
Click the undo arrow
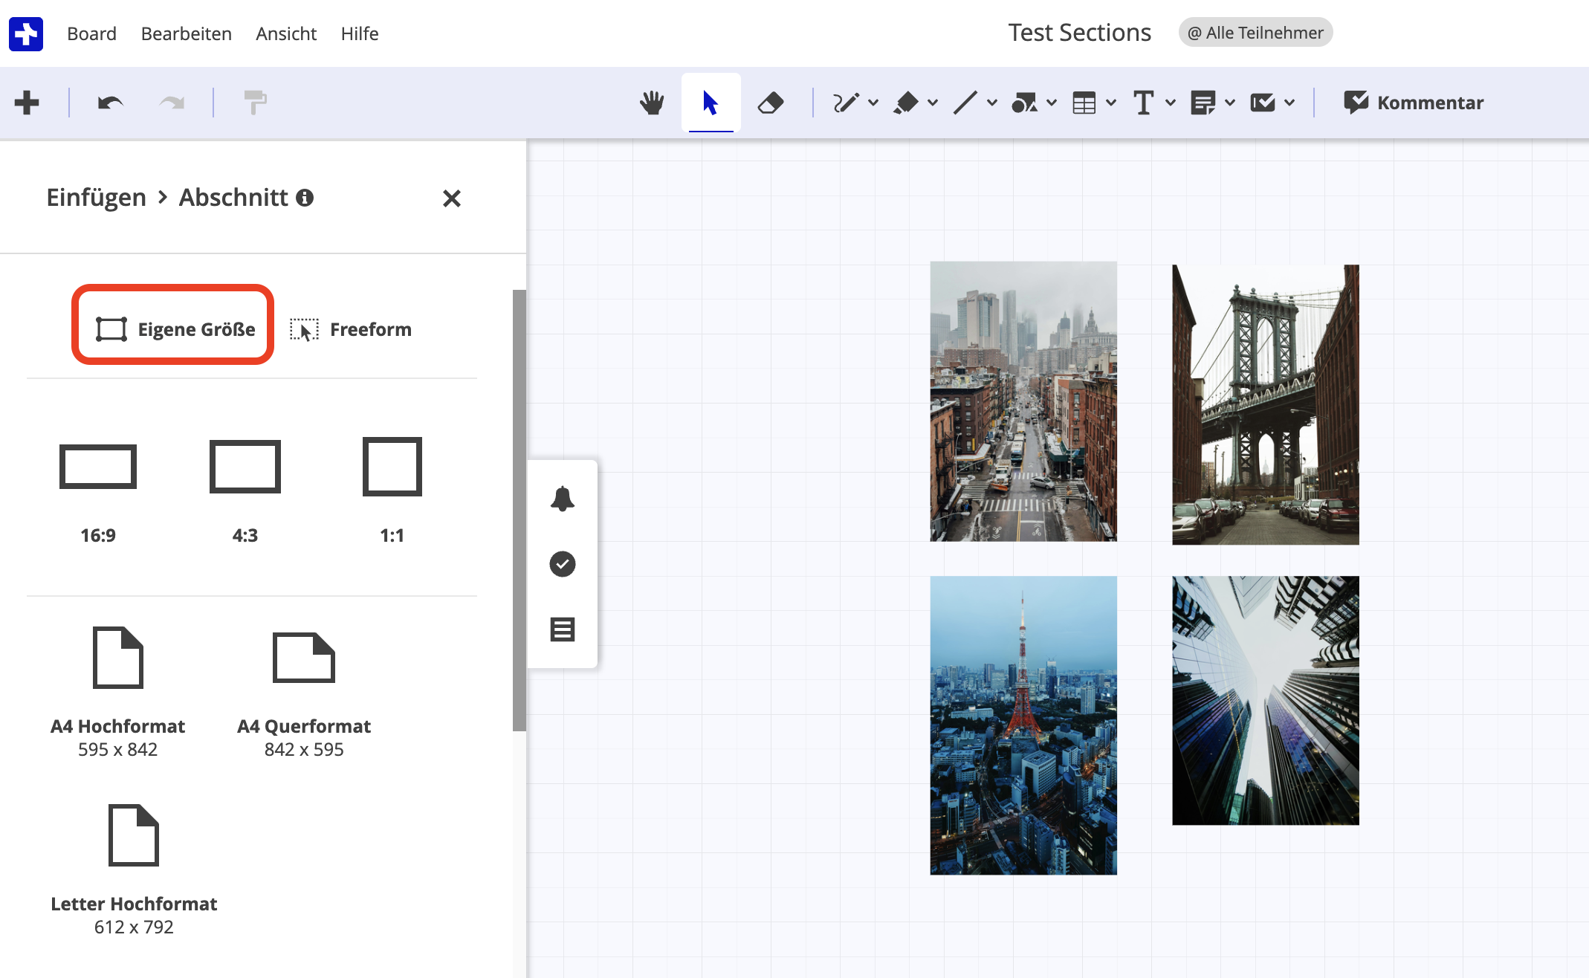(x=109, y=103)
